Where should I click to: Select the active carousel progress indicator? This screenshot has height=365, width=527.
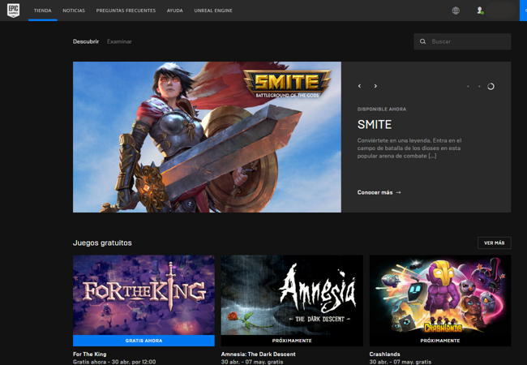pos(491,86)
